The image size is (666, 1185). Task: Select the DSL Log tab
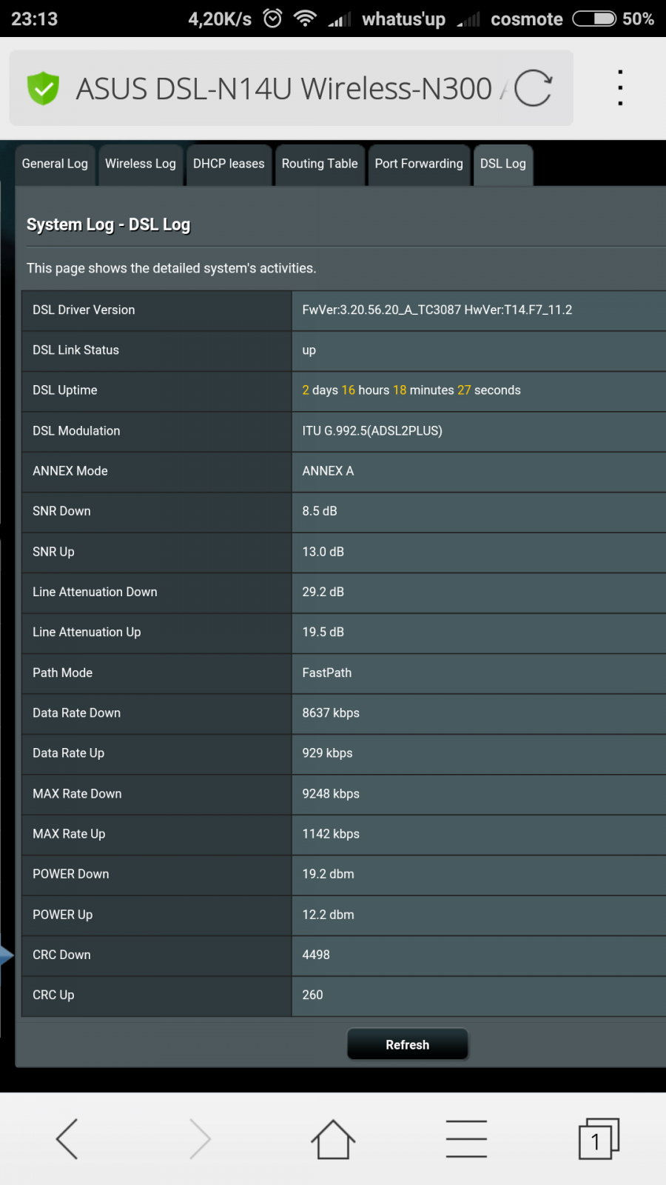503,164
